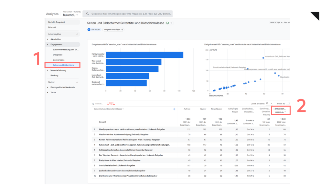The image size is (331, 186).
Task: Open the Zeilen pro Seite dropdown
Action: coord(269,103)
